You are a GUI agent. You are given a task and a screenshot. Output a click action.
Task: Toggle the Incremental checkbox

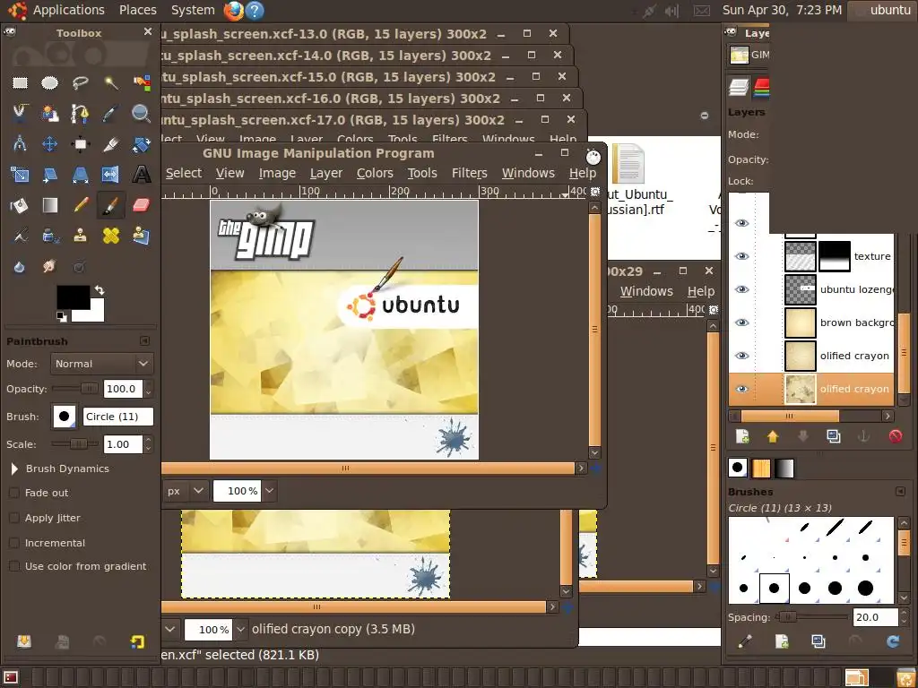(14, 543)
